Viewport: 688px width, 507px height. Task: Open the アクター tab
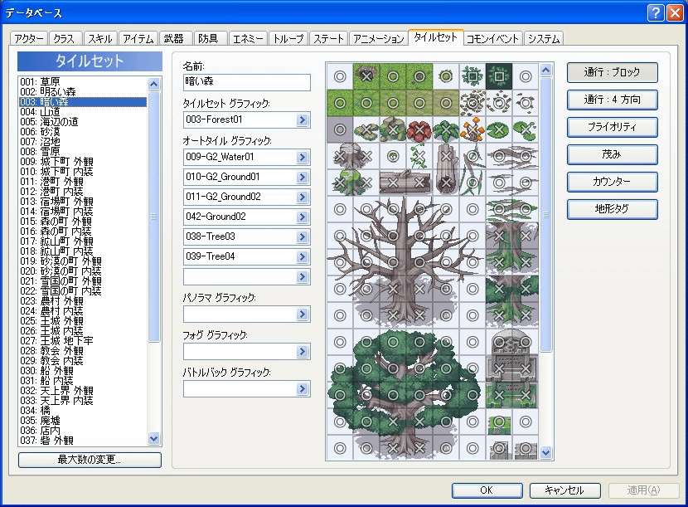29,39
